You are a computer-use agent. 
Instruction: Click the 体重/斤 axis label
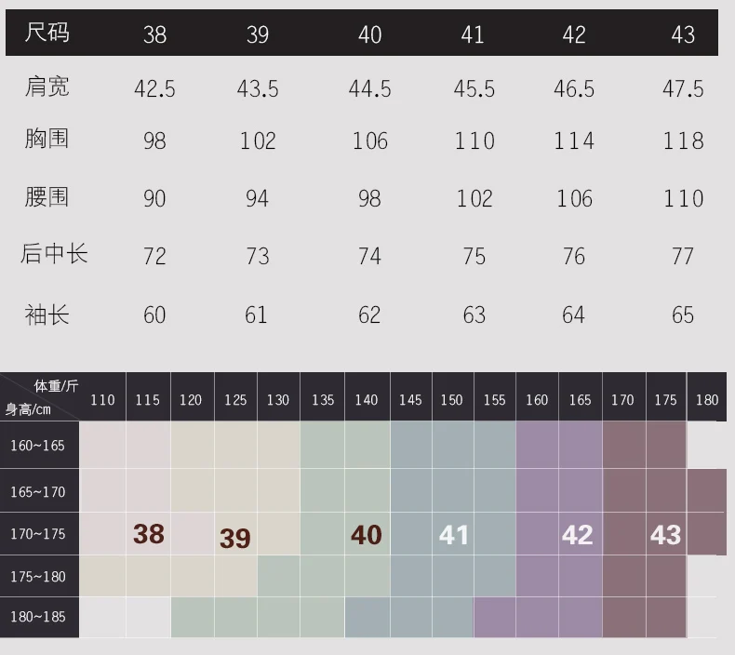pos(56,386)
